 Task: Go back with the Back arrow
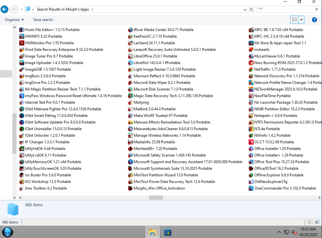pos(4,9)
